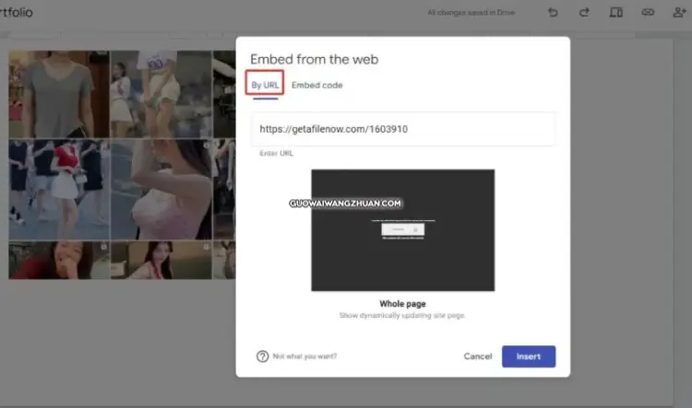
Task: Click the undo arrow icon
Action: pos(553,12)
